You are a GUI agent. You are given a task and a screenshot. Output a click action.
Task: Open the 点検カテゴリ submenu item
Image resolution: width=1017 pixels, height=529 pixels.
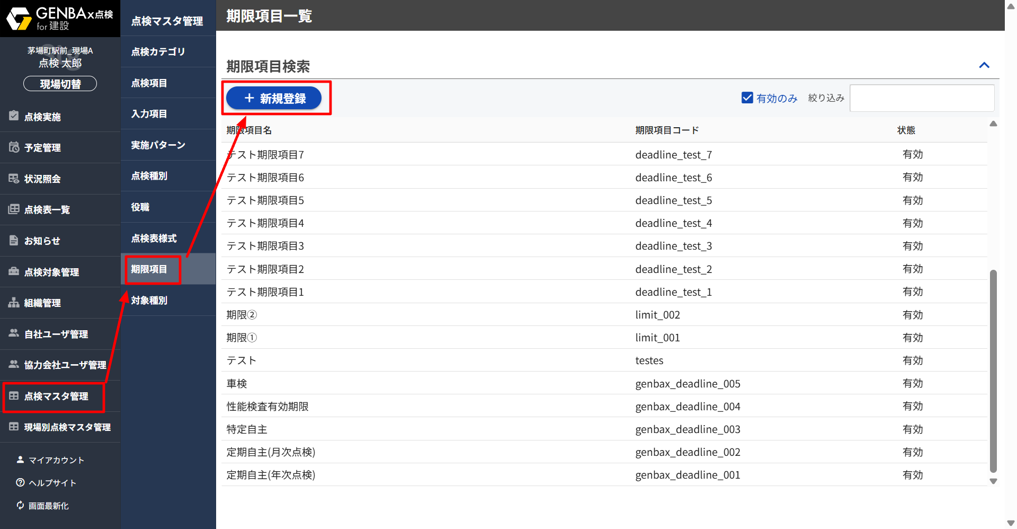(x=158, y=52)
